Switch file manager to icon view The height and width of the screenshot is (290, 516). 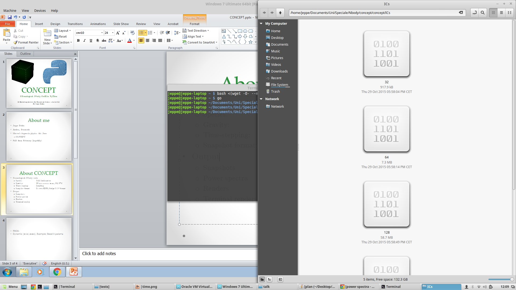click(493, 13)
